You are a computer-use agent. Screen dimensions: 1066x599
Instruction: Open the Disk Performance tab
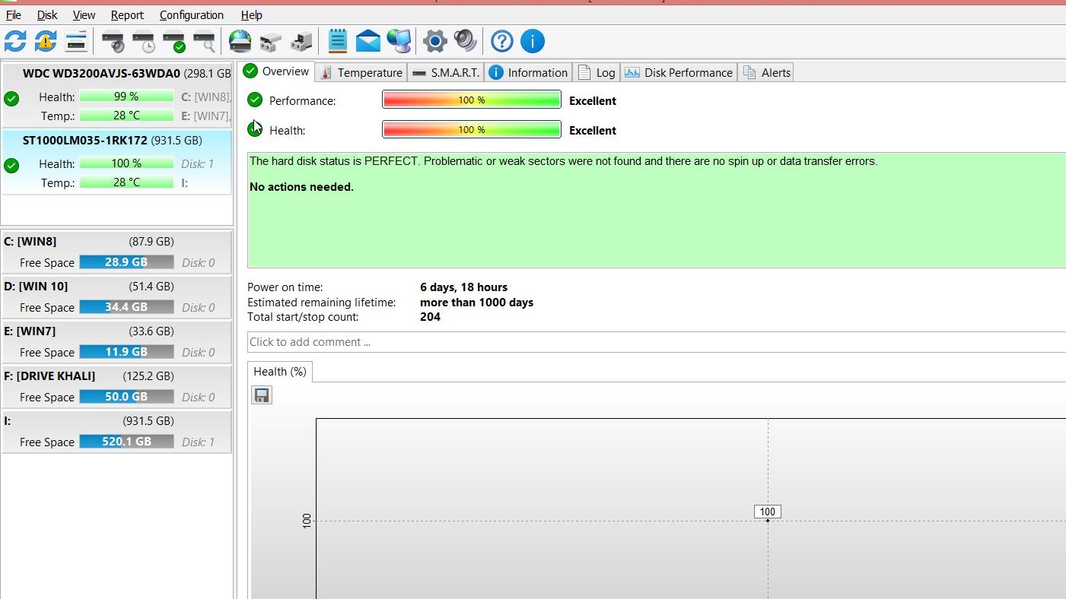(679, 73)
